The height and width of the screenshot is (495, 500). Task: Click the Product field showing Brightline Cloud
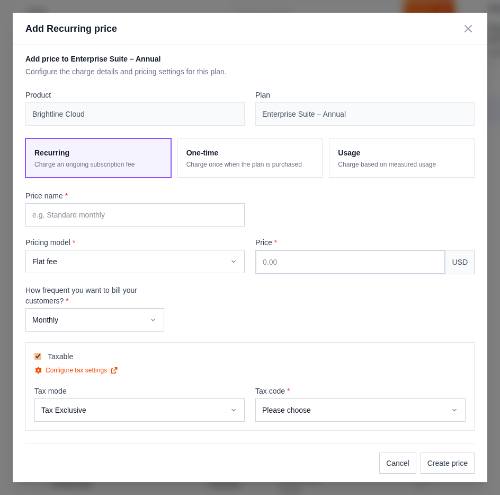[135, 114]
